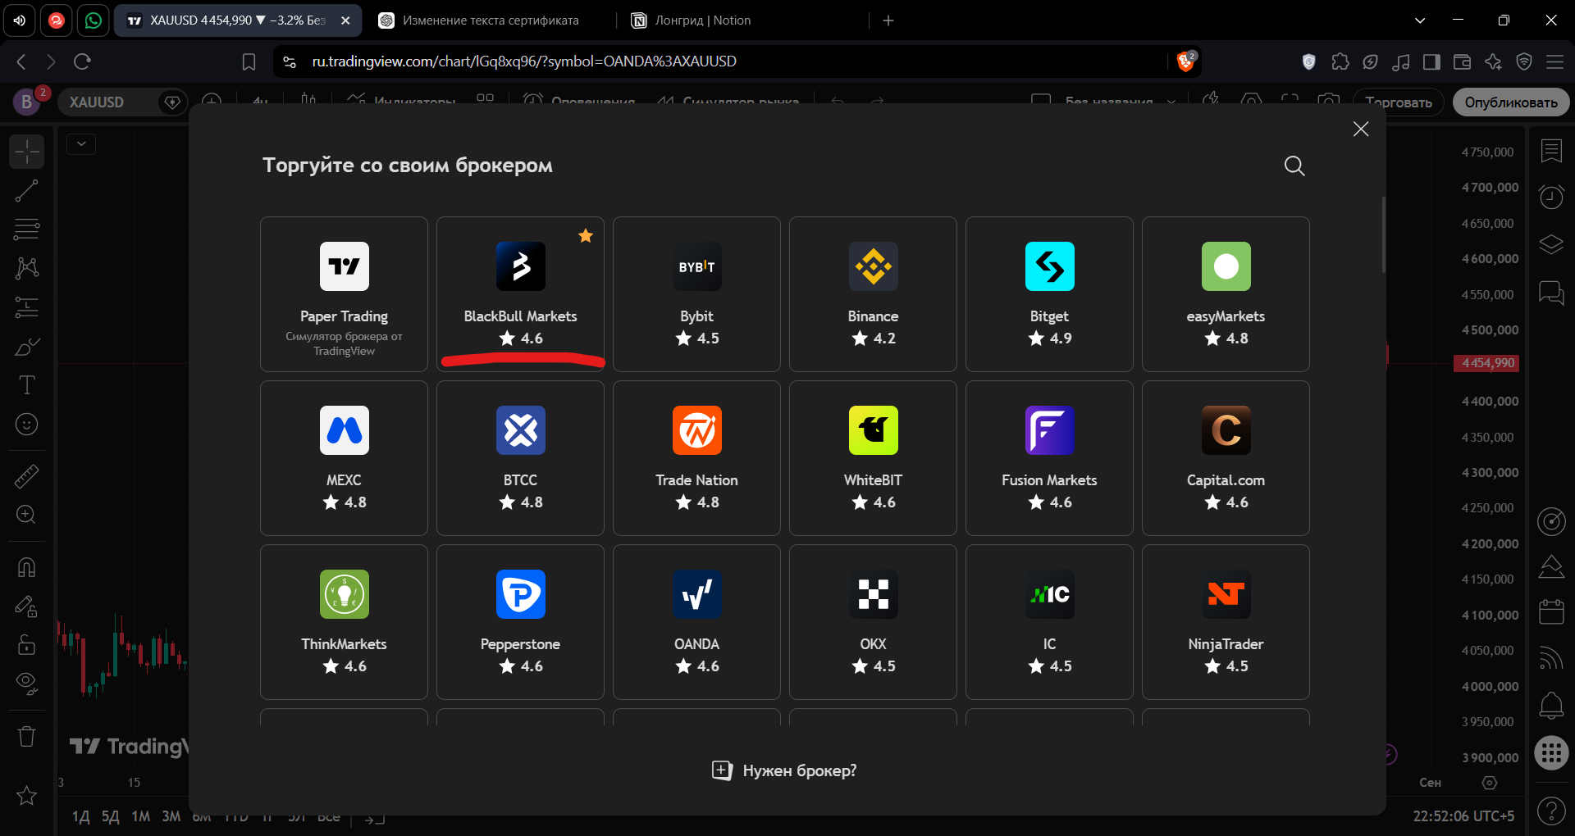Reload the page in the browser

[x=82, y=61]
